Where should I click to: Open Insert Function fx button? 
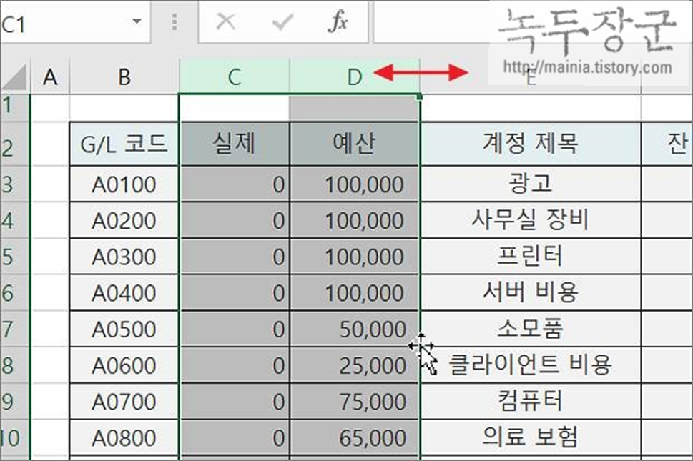click(338, 21)
